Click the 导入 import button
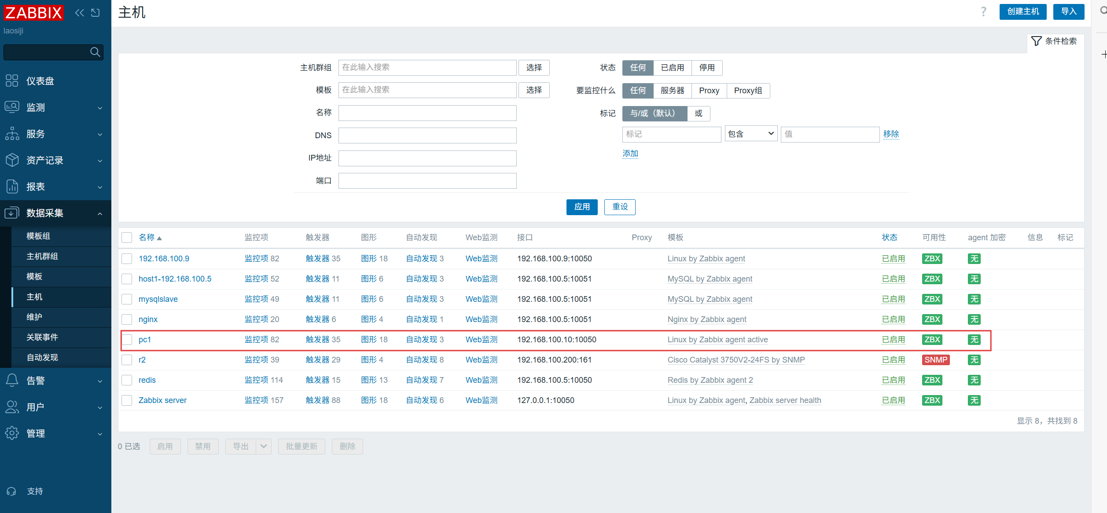The width and height of the screenshot is (1107, 513). click(x=1069, y=12)
